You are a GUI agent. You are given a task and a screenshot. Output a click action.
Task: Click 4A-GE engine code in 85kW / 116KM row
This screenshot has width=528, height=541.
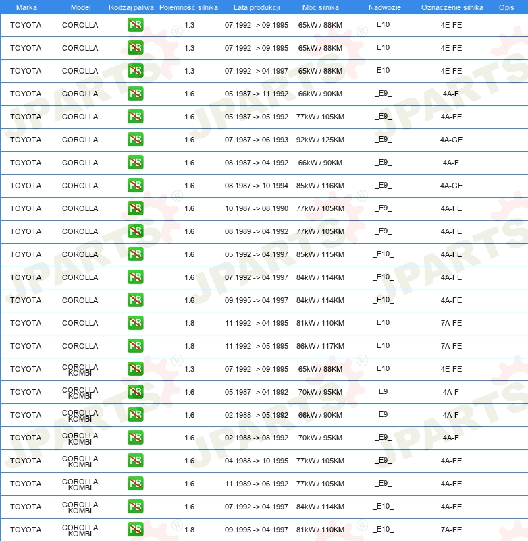tap(451, 186)
